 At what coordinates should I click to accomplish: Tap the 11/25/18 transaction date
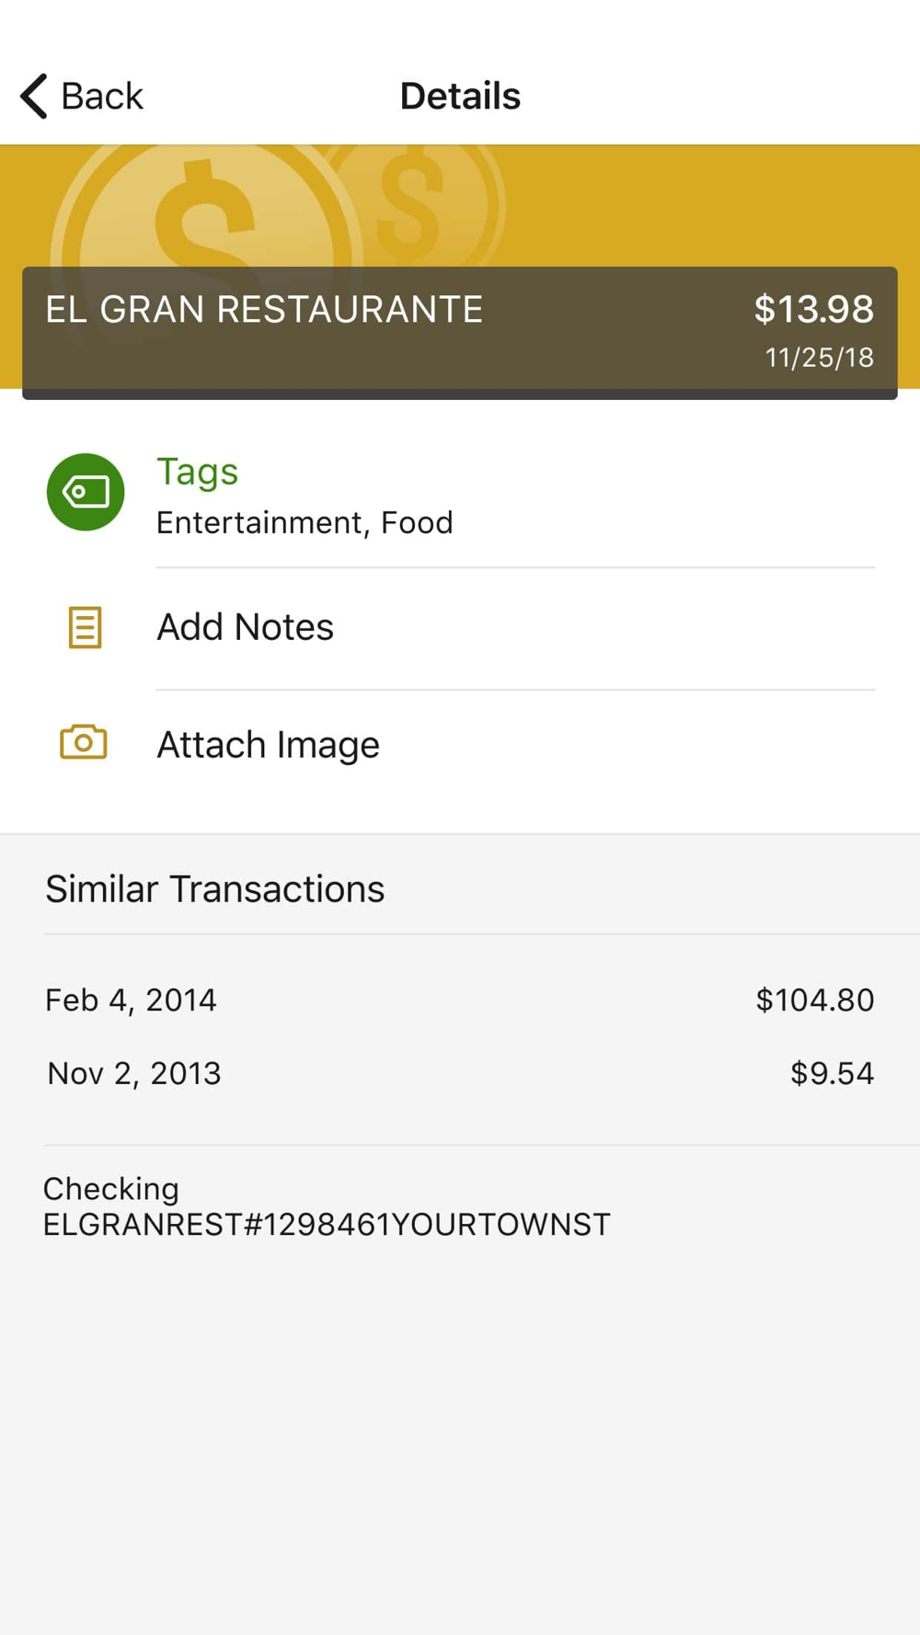tap(820, 358)
